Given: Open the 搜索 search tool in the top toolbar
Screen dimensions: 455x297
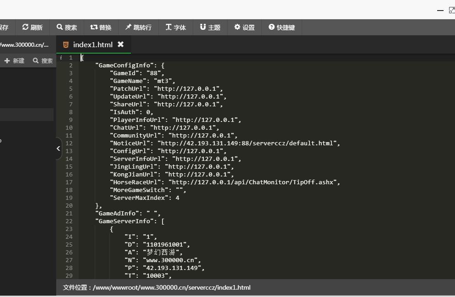Looking at the screenshot, I should point(67,27).
